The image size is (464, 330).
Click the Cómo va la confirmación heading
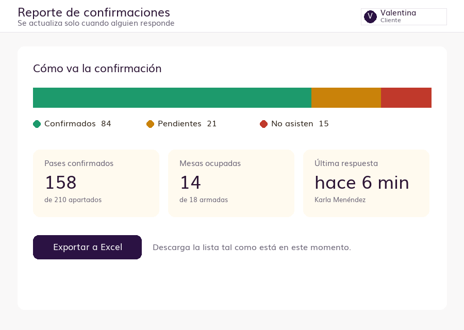click(x=97, y=69)
